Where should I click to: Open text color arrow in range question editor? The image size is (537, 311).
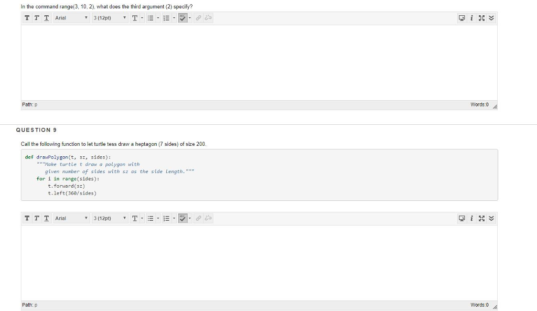click(x=142, y=18)
